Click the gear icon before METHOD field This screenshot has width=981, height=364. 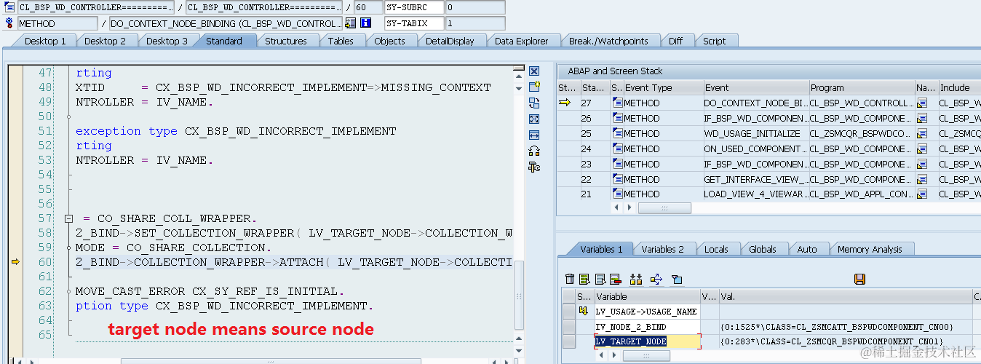pos(9,23)
